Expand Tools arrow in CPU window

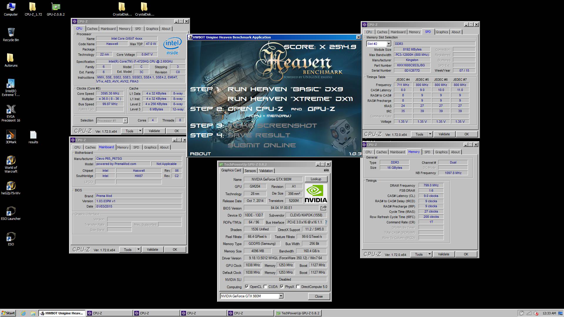click(140, 131)
